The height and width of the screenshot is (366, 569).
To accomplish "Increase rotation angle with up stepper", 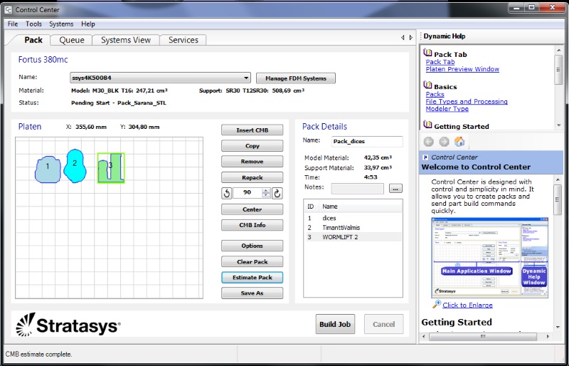I will tap(266, 190).
